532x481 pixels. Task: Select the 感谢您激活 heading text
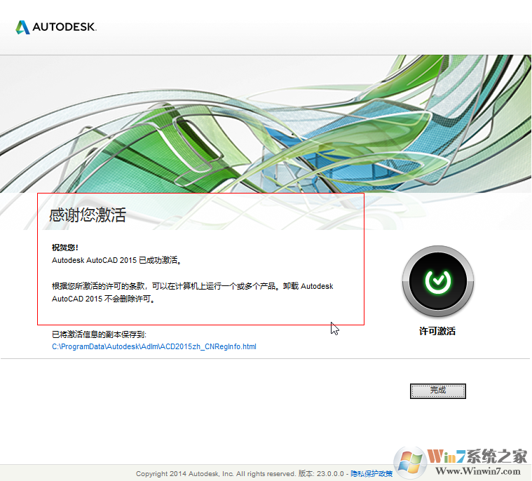pos(88,215)
